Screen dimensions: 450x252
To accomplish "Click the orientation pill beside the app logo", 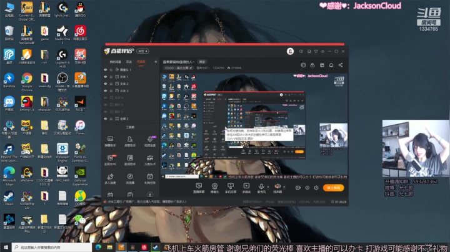I will pyautogui.click(x=142, y=51).
